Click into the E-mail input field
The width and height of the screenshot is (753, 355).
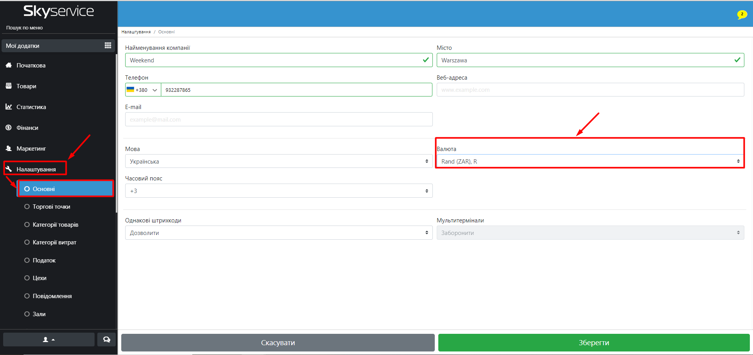point(279,119)
